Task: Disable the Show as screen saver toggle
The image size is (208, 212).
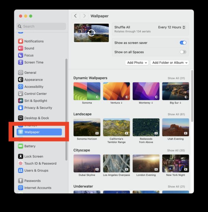Action: [x=183, y=43]
